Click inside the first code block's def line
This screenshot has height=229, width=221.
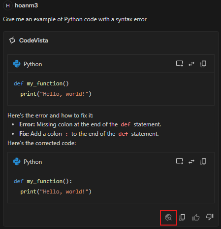[x=41, y=83]
